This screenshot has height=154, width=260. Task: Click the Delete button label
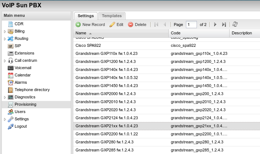140,25
